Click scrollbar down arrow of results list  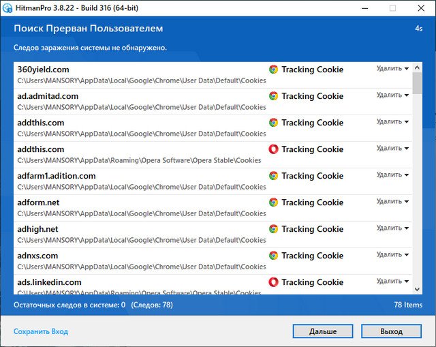click(417, 290)
